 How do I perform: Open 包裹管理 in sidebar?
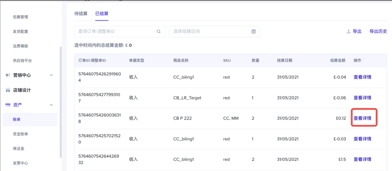[21, 17]
